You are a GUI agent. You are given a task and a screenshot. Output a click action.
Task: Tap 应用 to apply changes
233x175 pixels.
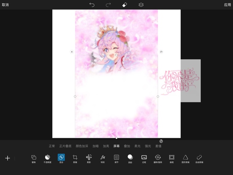228,5
